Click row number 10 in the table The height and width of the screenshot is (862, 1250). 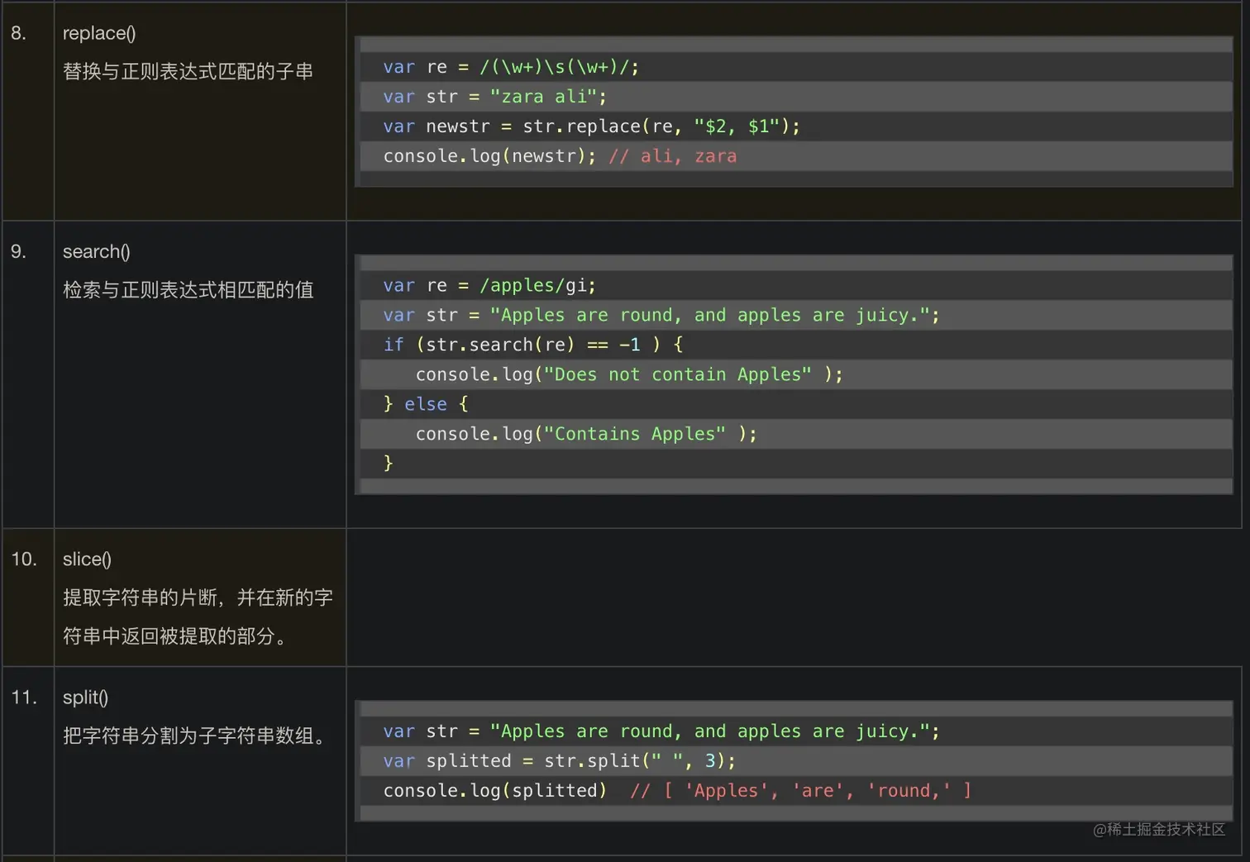click(24, 559)
